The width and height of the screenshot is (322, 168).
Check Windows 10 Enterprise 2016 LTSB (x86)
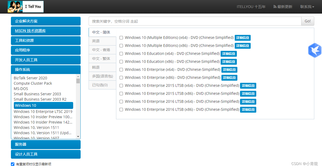121,110
